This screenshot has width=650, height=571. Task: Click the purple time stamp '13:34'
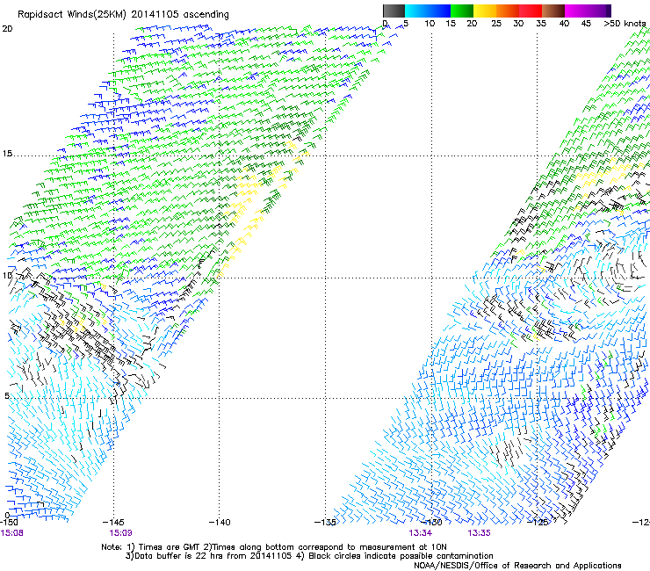pos(421,533)
